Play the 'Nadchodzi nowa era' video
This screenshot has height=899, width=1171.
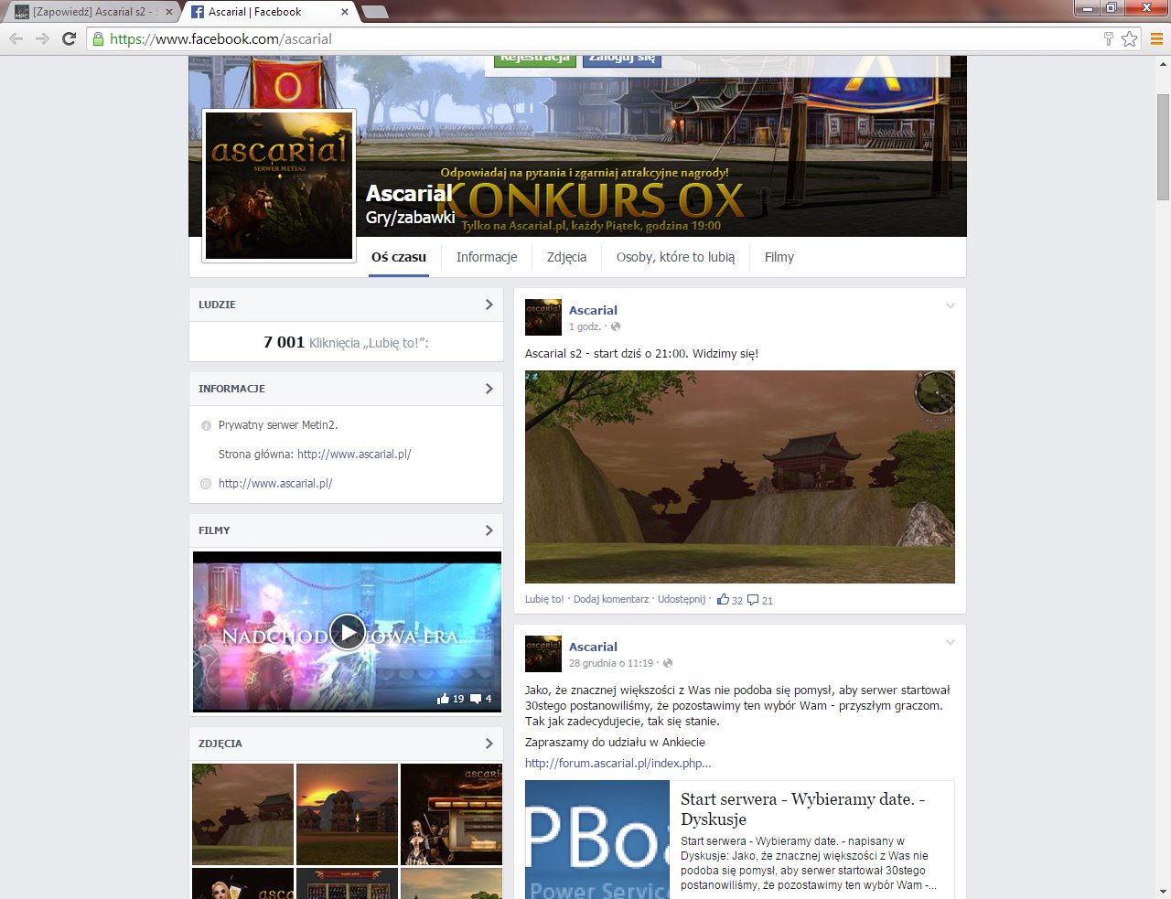347,632
